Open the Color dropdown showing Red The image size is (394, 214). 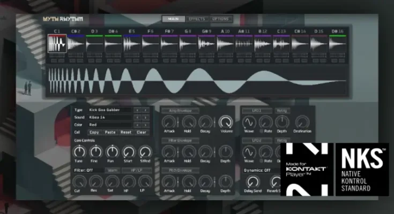click(x=110, y=124)
